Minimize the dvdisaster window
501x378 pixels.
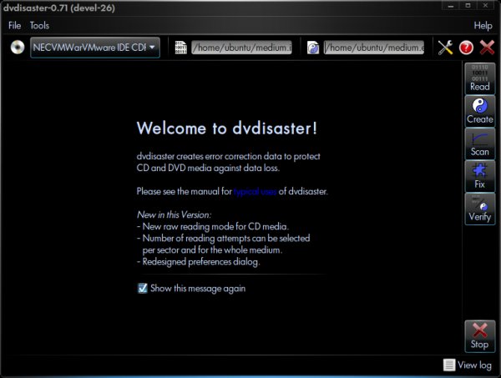[x=451, y=6]
